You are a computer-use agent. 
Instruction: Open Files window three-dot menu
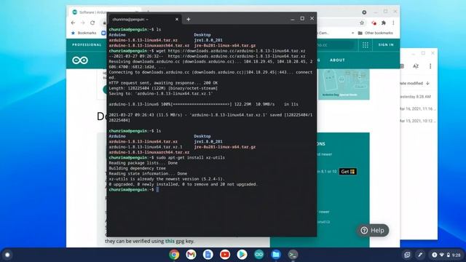[x=430, y=66]
